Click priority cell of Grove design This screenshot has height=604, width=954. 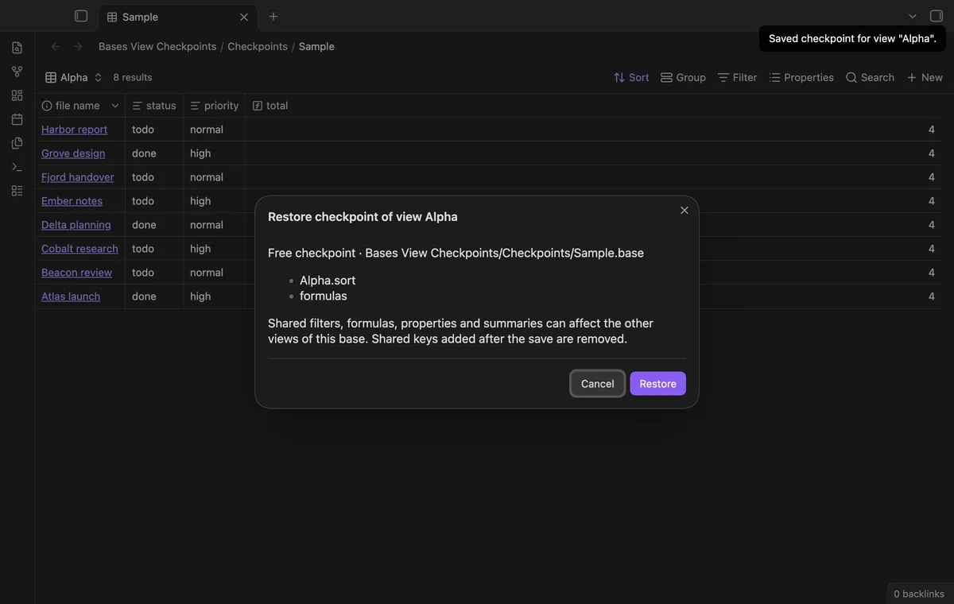215,153
